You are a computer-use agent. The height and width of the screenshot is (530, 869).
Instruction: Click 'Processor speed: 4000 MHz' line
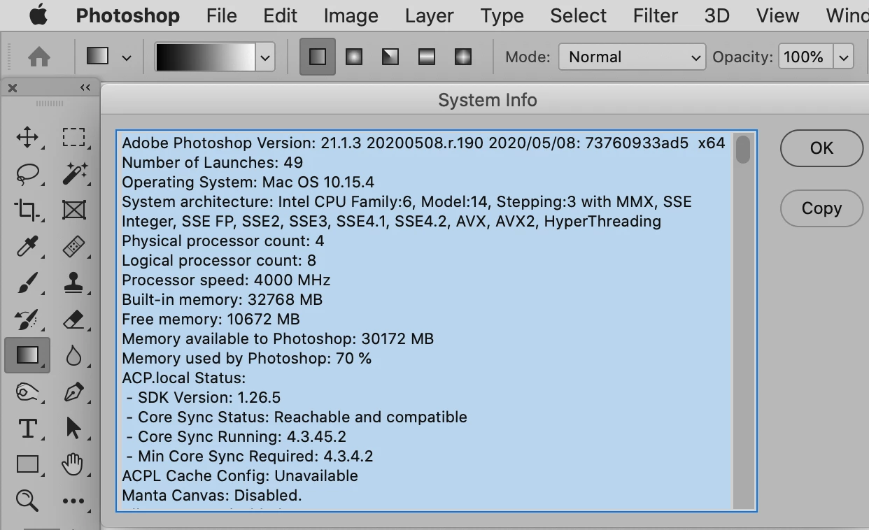click(x=226, y=280)
